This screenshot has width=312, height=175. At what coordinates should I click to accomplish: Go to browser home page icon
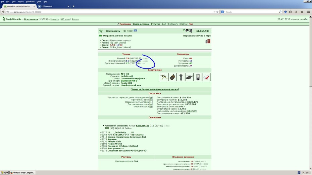tap(302, 12)
